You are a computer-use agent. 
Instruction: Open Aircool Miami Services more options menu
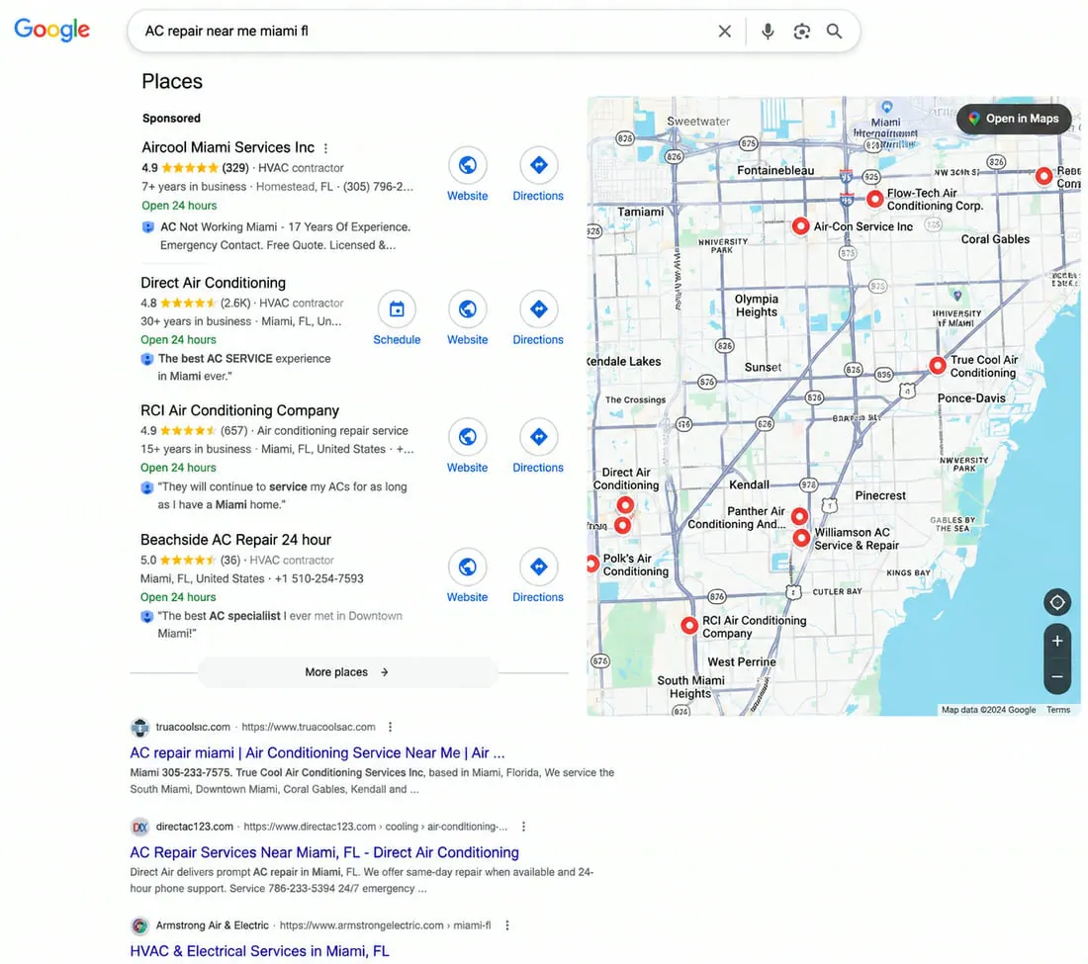pos(325,147)
